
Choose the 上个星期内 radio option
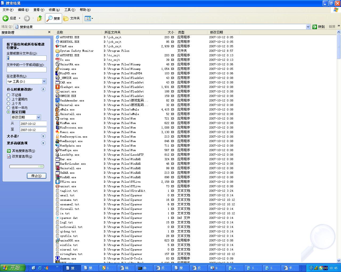point(9,99)
